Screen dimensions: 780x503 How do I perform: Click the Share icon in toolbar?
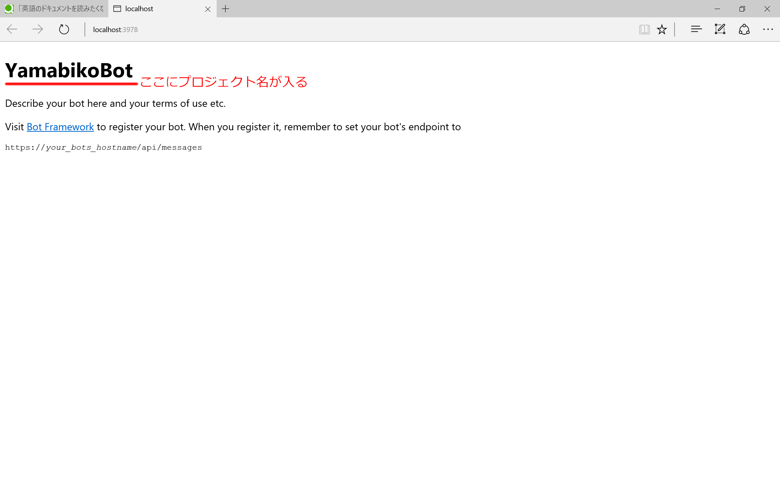click(744, 29)
